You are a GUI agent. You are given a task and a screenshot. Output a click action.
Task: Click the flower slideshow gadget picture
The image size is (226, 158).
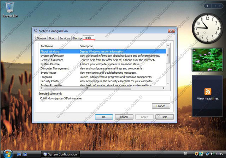click(207, 60)
